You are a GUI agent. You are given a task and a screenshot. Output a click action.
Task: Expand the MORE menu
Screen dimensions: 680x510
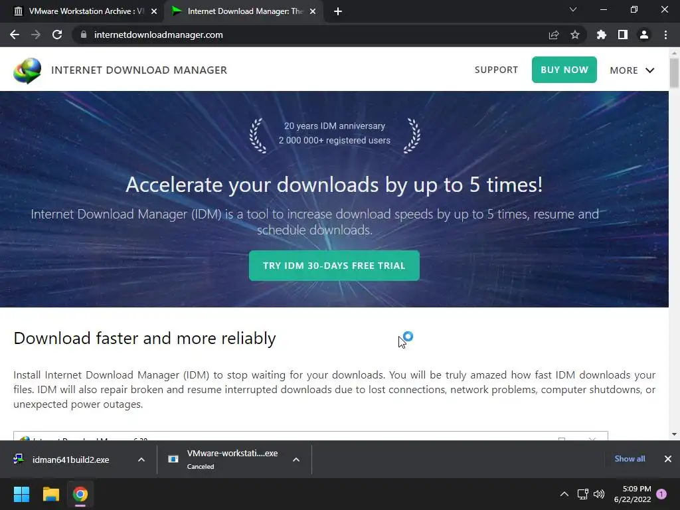[632, 70]
